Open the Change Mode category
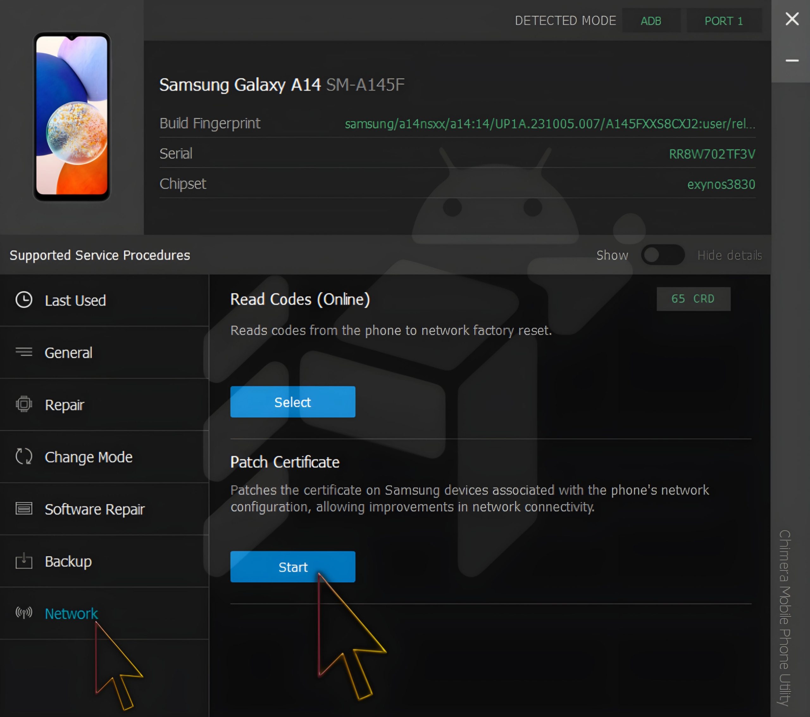Screen dimensions: 810x717 coord(104,457)
